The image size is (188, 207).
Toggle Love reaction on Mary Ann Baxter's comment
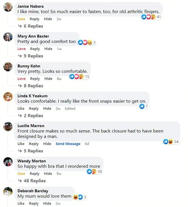coord(21,49)
